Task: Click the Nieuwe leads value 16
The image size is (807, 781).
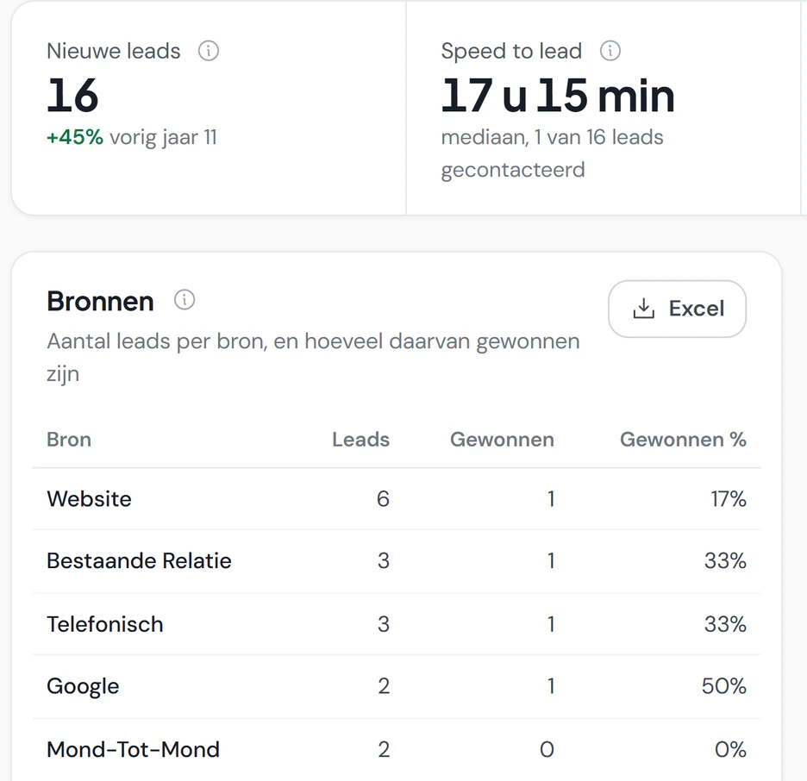Action: point(72,96)
